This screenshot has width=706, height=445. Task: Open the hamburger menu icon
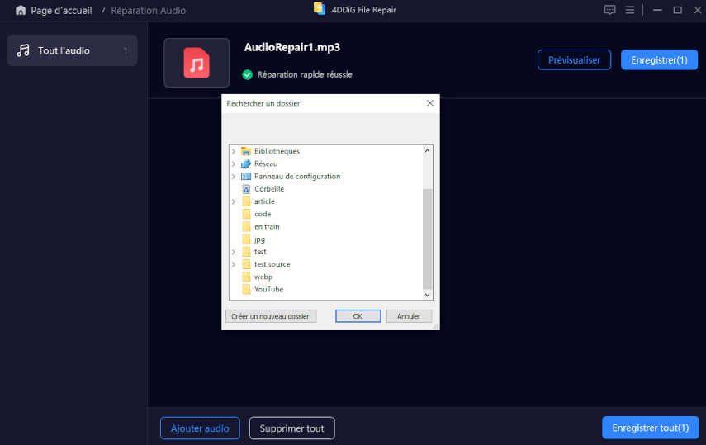630,10
